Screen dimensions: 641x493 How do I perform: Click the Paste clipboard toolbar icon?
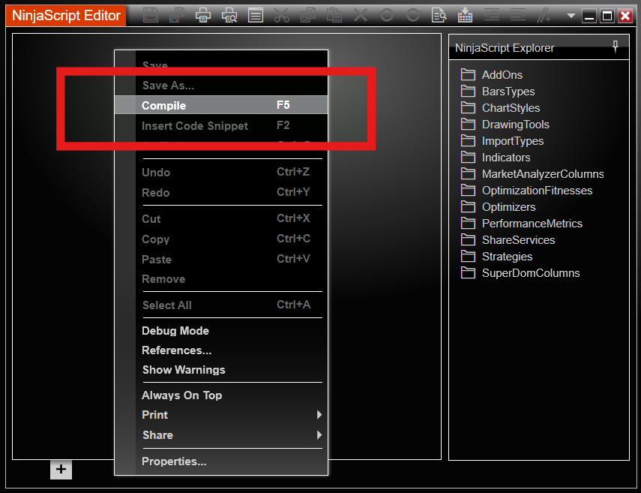[x=334, y=15]
